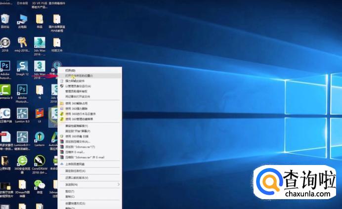Screen dimensions: 342x209
Task: Choose restore previous versions (V) entry
Action: 89,178
